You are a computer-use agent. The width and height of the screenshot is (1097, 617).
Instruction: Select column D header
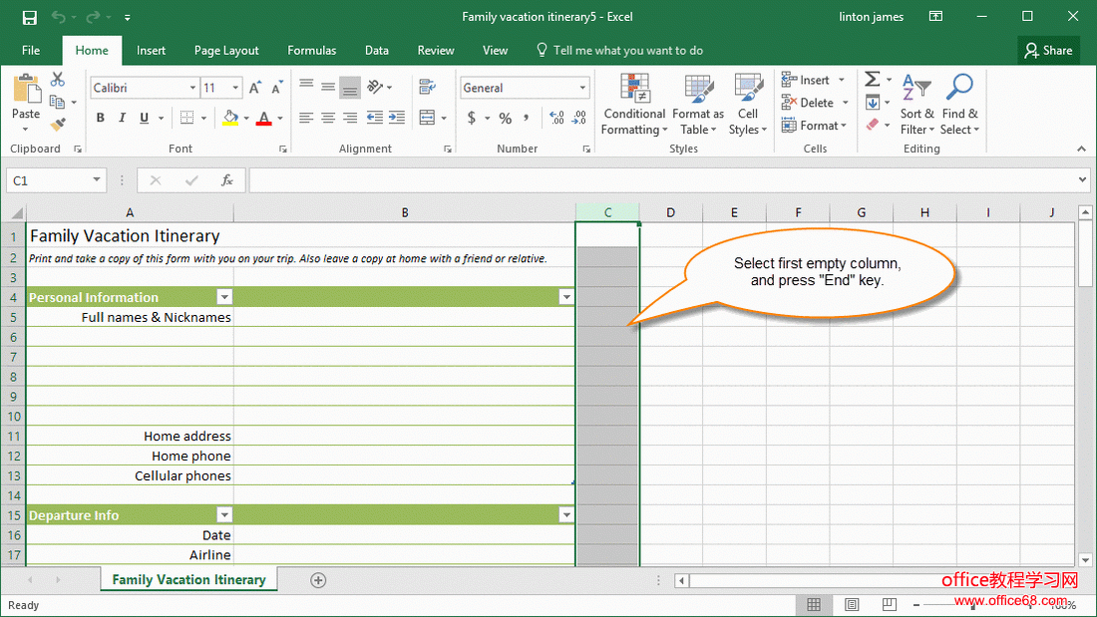click(670, 212)
